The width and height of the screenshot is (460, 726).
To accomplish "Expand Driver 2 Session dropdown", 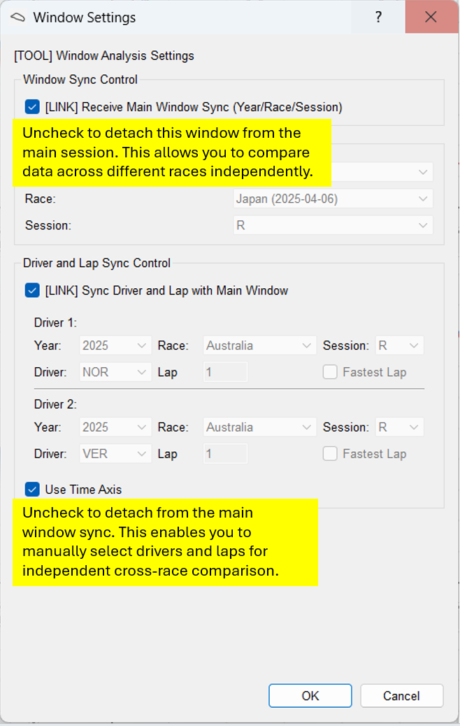I will [x=399, y=427].
